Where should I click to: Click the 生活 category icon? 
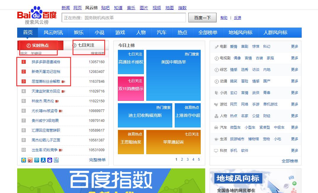(x=216, y=139)
